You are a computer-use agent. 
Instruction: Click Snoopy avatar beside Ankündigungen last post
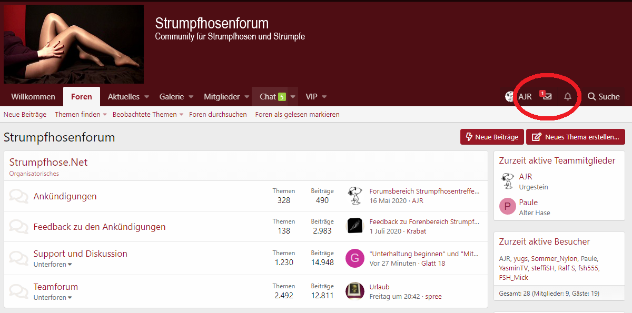pyautogui.click(x=355, y=196)
